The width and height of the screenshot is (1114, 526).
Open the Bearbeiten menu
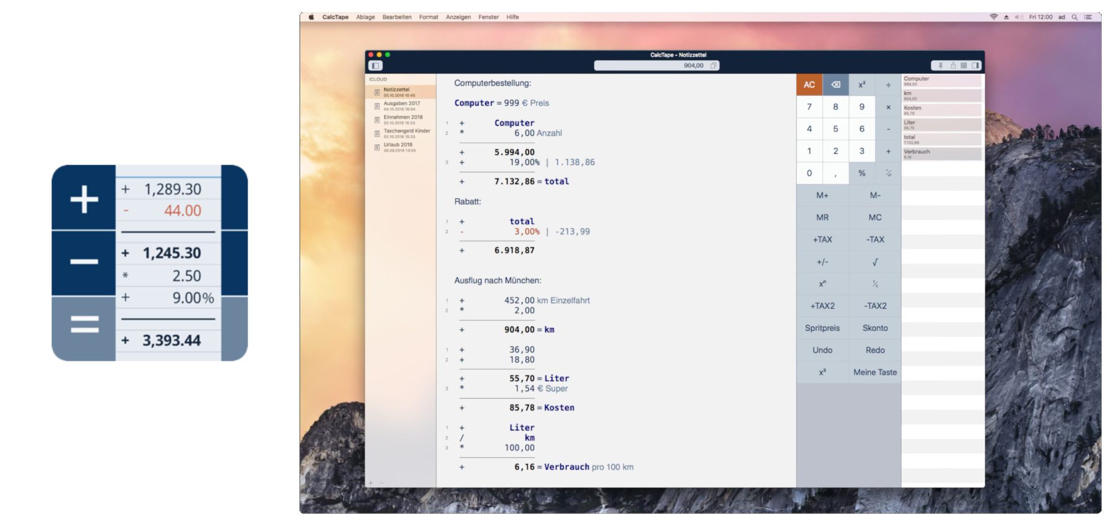397,17
